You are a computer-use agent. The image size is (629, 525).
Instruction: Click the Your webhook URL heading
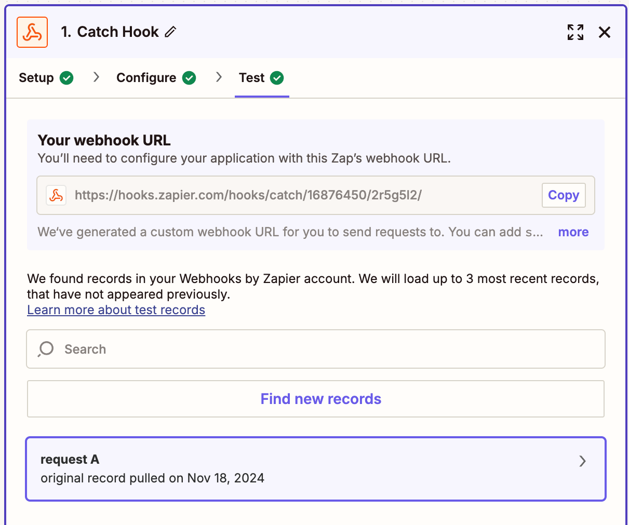coord(104,140)
